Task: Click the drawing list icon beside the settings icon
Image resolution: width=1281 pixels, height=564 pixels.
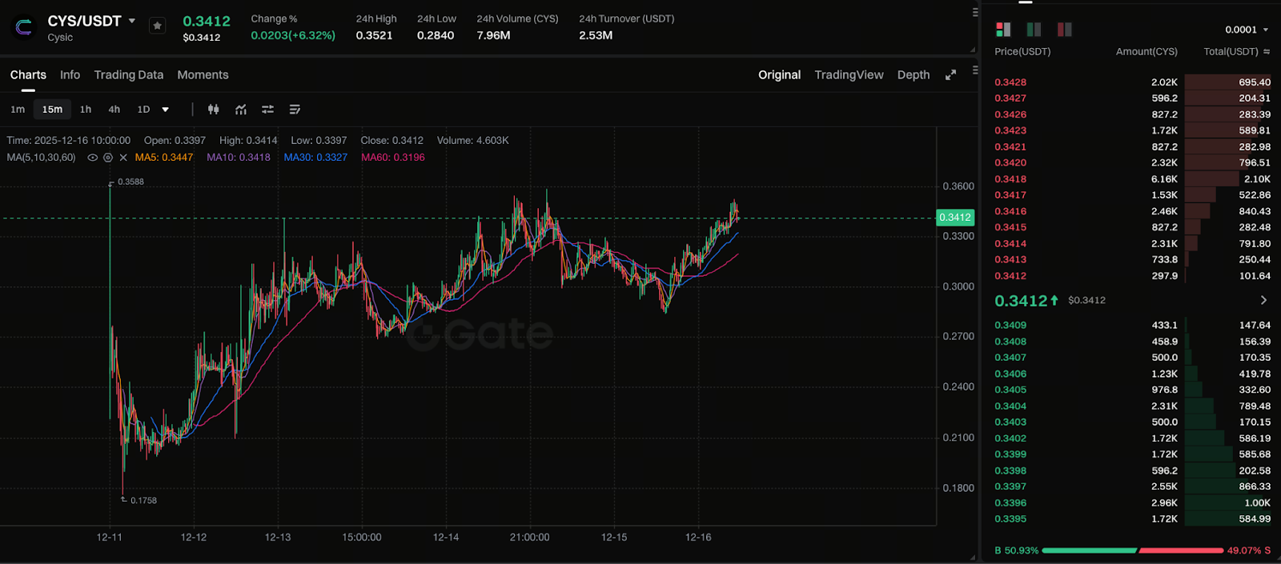Action: (295, 110)
